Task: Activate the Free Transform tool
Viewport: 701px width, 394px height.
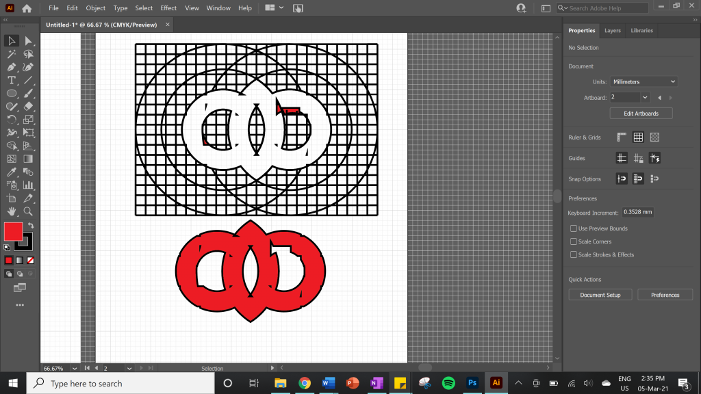Action: click(28, 133)
